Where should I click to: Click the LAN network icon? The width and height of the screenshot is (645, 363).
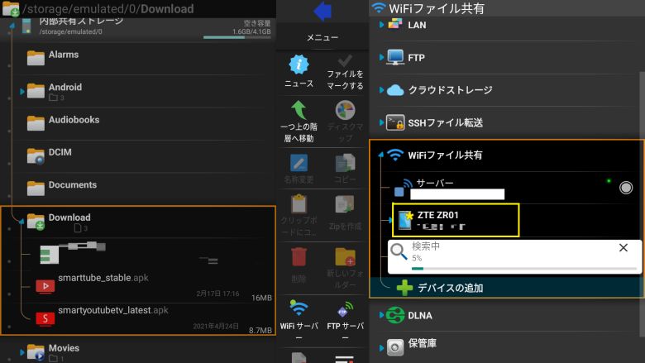click(x=395, y=24)
